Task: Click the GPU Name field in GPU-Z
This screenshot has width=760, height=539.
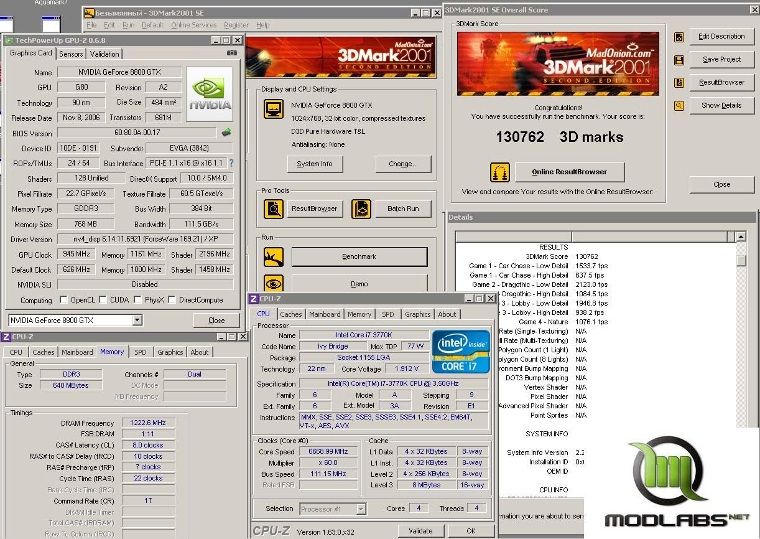Action: click(x=119, y=72)
